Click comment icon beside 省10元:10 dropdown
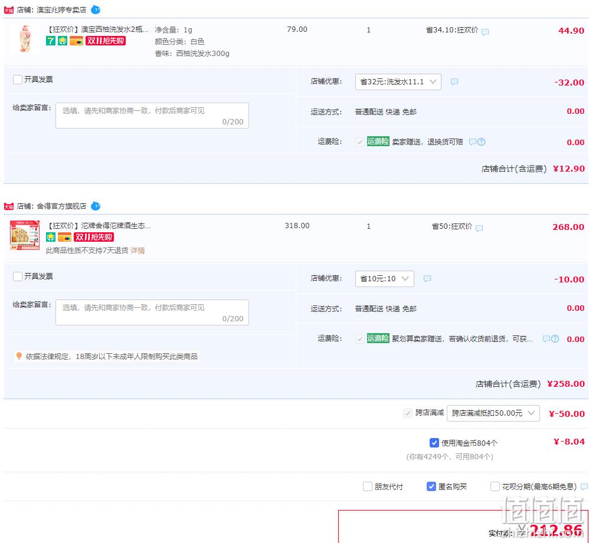 pyautogui.click(x=427, y=278)
